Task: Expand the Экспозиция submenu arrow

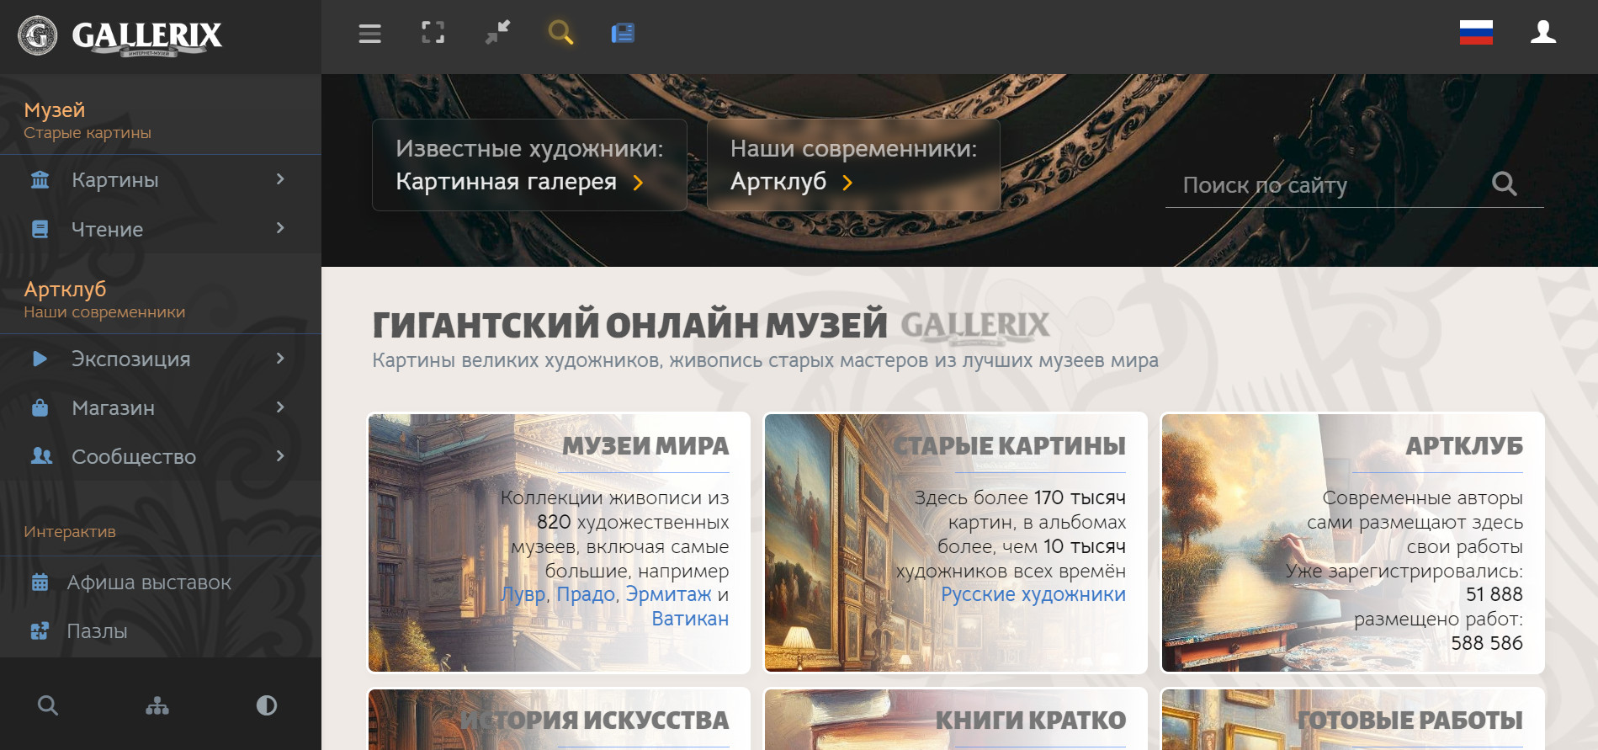Action: (x=280, y=358)
